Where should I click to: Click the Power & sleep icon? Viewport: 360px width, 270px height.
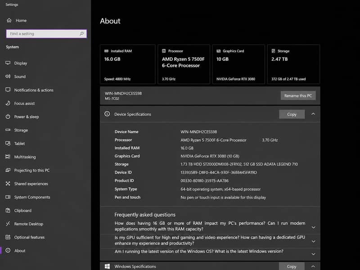[8, 117]
